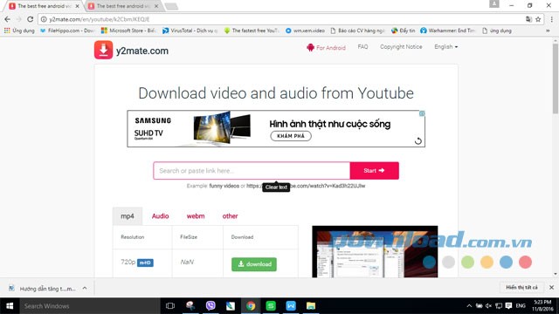Click the y2mate.com red download logo

[x=103, y=50]
